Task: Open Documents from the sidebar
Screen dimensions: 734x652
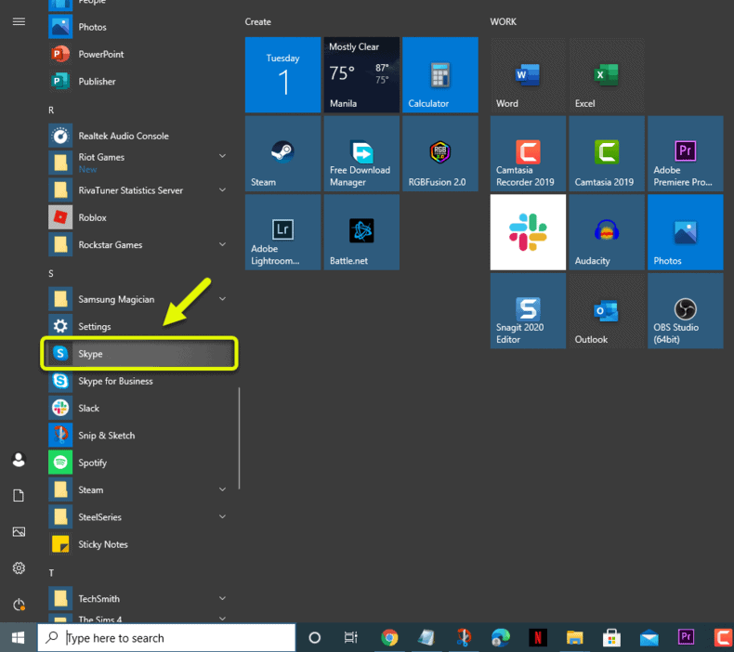Action: pos(19,496)
